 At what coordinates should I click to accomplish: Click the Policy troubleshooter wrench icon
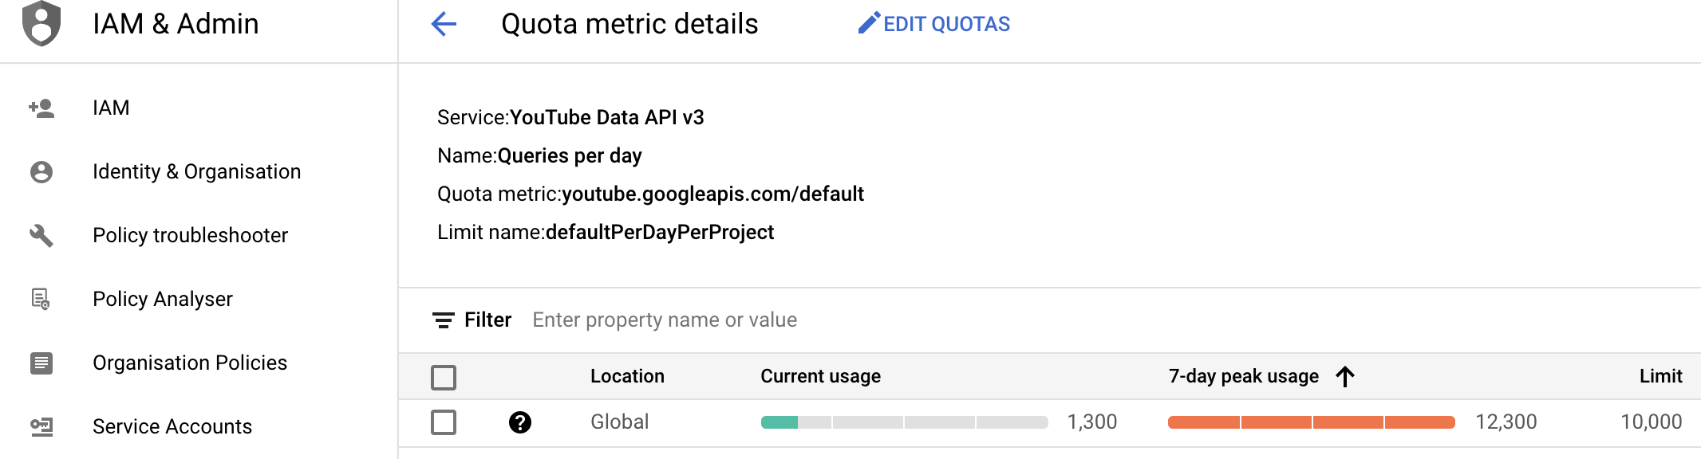pyautogui.click(x=41, y=235)
